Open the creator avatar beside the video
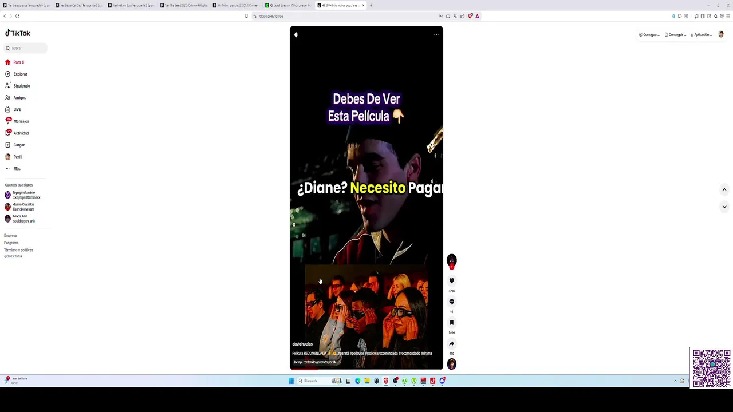This screenshot has width=733, height=412. [451, 260]
